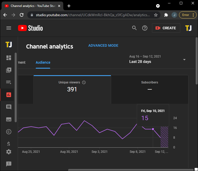Click the Sep 10 data point on chart

click(153, 129)
